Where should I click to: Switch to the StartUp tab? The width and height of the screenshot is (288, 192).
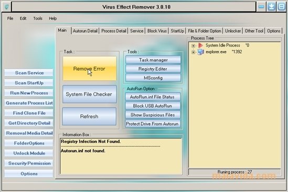click(177, 31)
